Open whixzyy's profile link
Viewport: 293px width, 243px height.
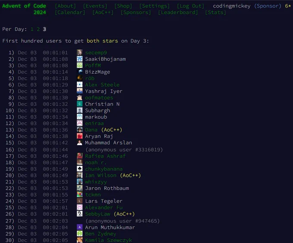pyautogui.click(x=96, y=182)
